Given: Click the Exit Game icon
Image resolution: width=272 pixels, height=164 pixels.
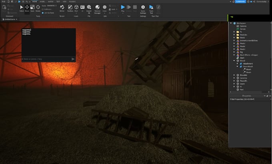Looking at the screenshot, I should point(158,7).
